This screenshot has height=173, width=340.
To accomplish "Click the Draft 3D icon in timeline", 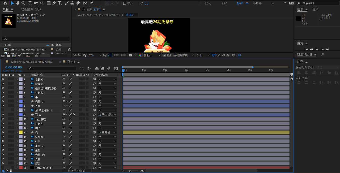I will 89,68.
